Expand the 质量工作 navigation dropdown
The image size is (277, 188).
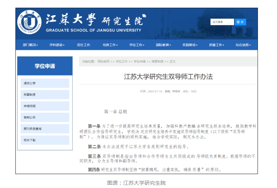[x=216, y=45]
